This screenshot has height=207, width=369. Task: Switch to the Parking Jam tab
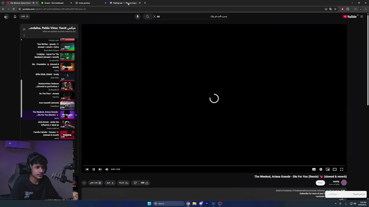pos(125,3)
